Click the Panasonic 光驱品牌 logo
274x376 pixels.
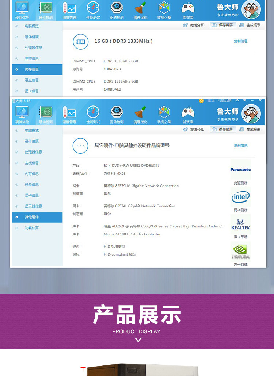(x=240, y=169)
